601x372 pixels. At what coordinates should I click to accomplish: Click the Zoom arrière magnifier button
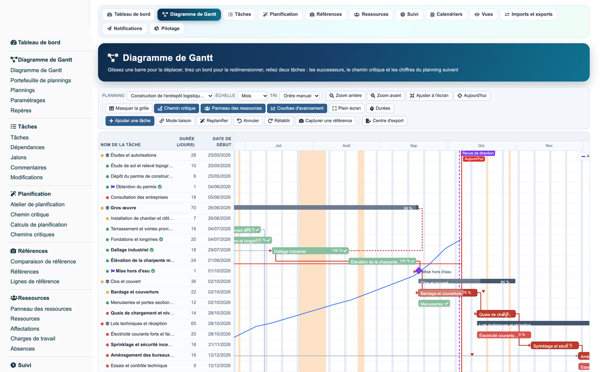point(346,96)
